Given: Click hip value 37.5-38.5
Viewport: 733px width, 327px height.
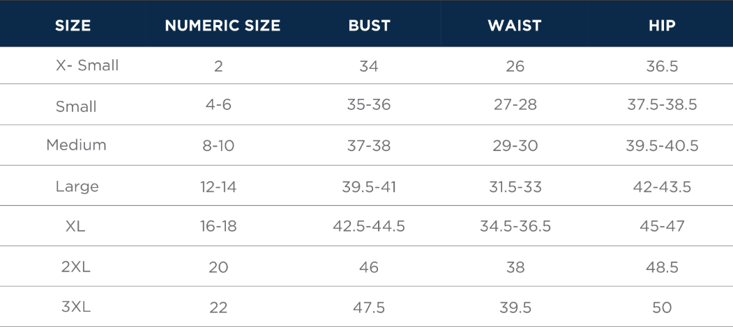Looking at the screenshot, I should [662, 104].
